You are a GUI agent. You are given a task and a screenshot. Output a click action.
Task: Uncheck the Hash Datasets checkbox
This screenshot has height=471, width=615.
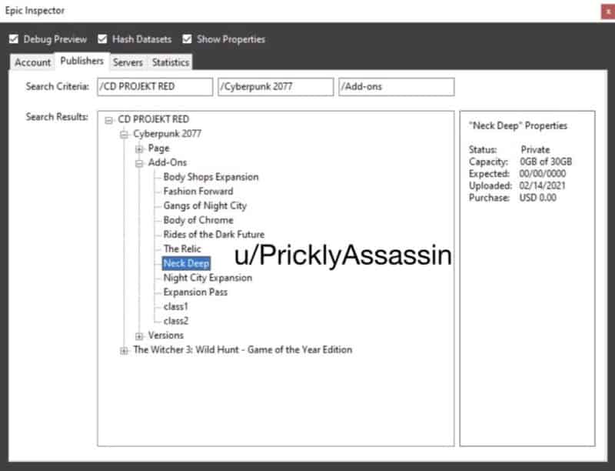pyautogui.click(x=102, y=39)
